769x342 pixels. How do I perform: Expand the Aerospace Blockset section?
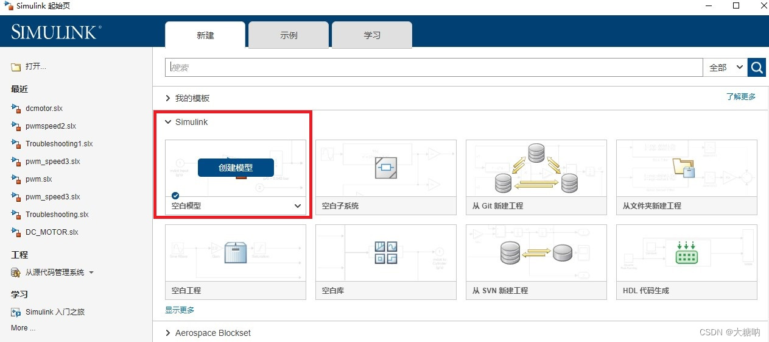168,333
